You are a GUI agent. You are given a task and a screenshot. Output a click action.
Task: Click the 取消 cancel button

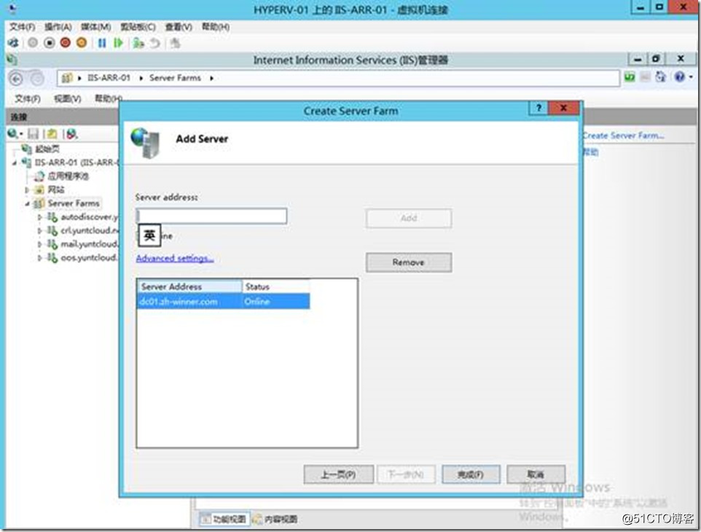536,474
